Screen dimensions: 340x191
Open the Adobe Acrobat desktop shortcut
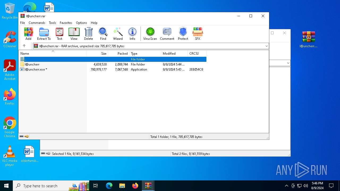(x=10, y=70)
